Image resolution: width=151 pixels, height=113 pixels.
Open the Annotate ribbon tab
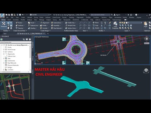click(16, 20)
